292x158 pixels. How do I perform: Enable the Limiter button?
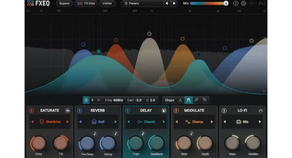point(107,4)
